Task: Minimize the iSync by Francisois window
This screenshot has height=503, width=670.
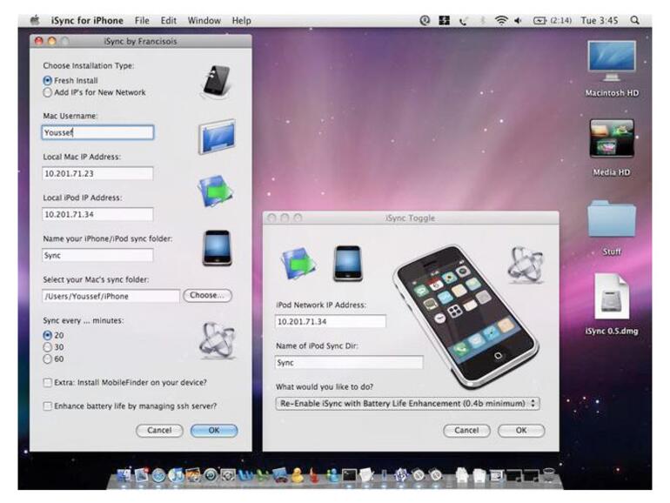Action: click(x=51, y=41)
